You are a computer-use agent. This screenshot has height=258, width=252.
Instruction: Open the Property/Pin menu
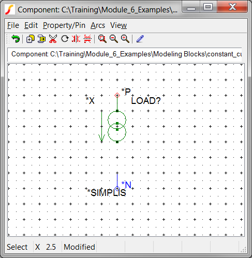(64, 25)
